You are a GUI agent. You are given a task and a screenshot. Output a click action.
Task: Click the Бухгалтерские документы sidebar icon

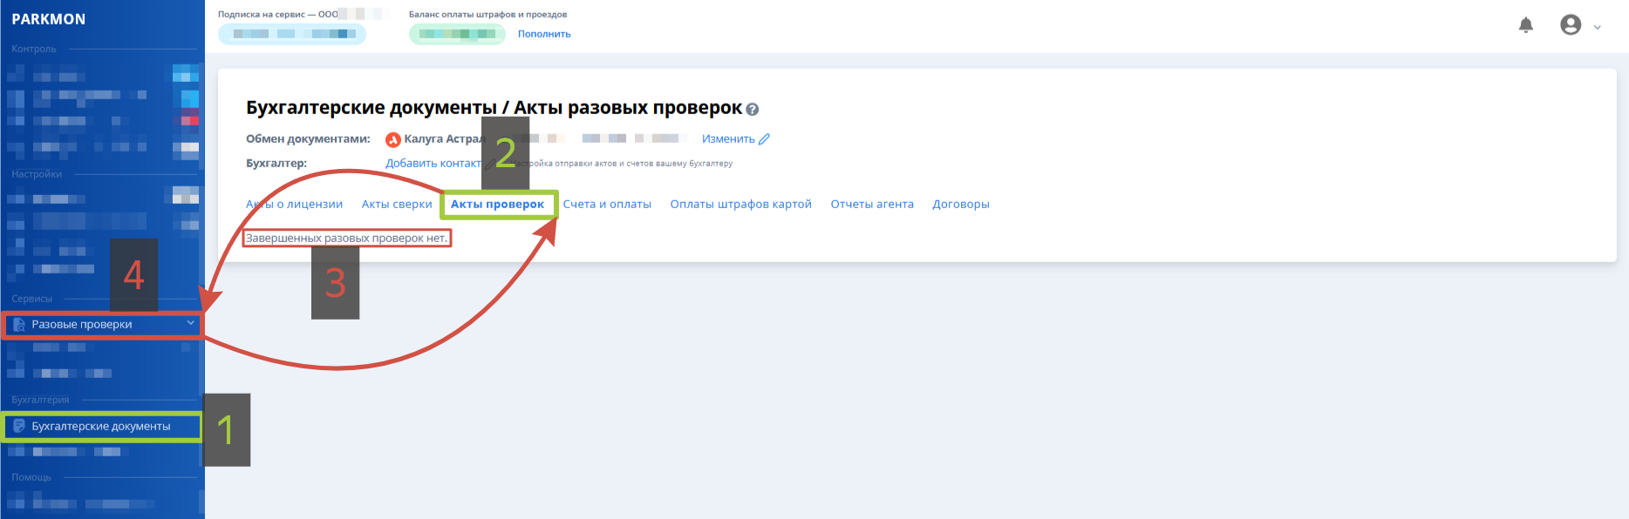pos(19,427)
